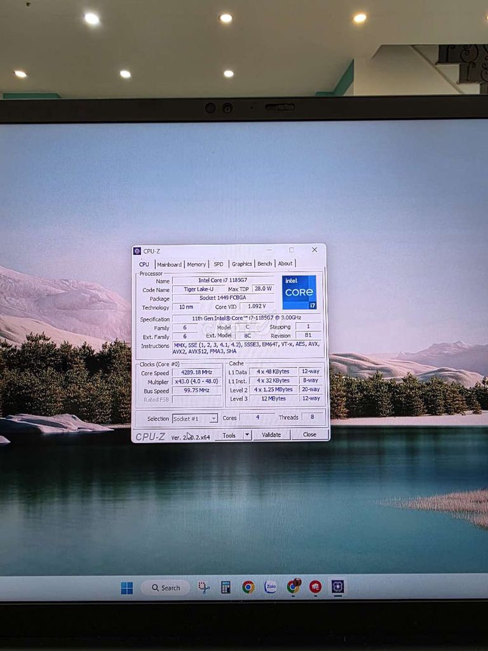
Task: Click the L1 Data value '4 x 48 KBytes'
Action: coord(273,371)
